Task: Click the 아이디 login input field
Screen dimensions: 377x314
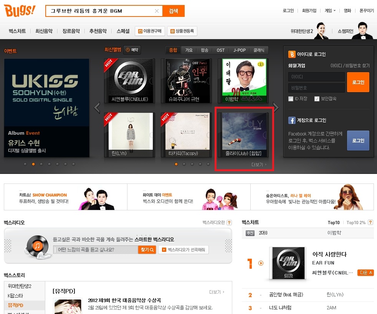Action: click(316, 77)
